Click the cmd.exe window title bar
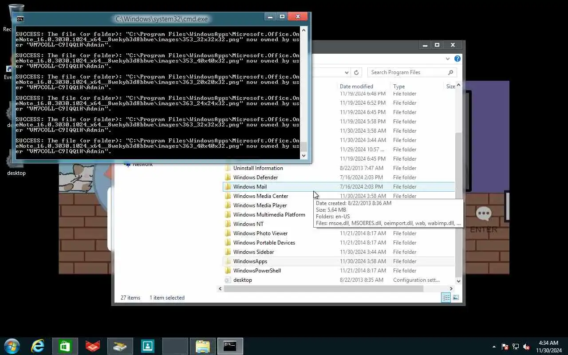The height and width of the screenshot is (355, 568). point(162,19)
